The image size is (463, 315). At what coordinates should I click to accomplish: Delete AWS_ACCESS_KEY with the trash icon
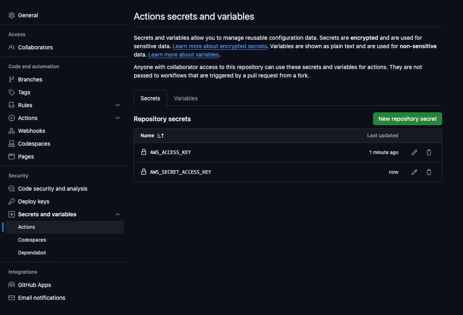[x=429, y=152]
